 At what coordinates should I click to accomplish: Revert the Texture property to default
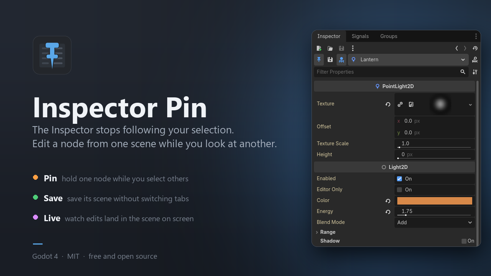coord(388,104)
